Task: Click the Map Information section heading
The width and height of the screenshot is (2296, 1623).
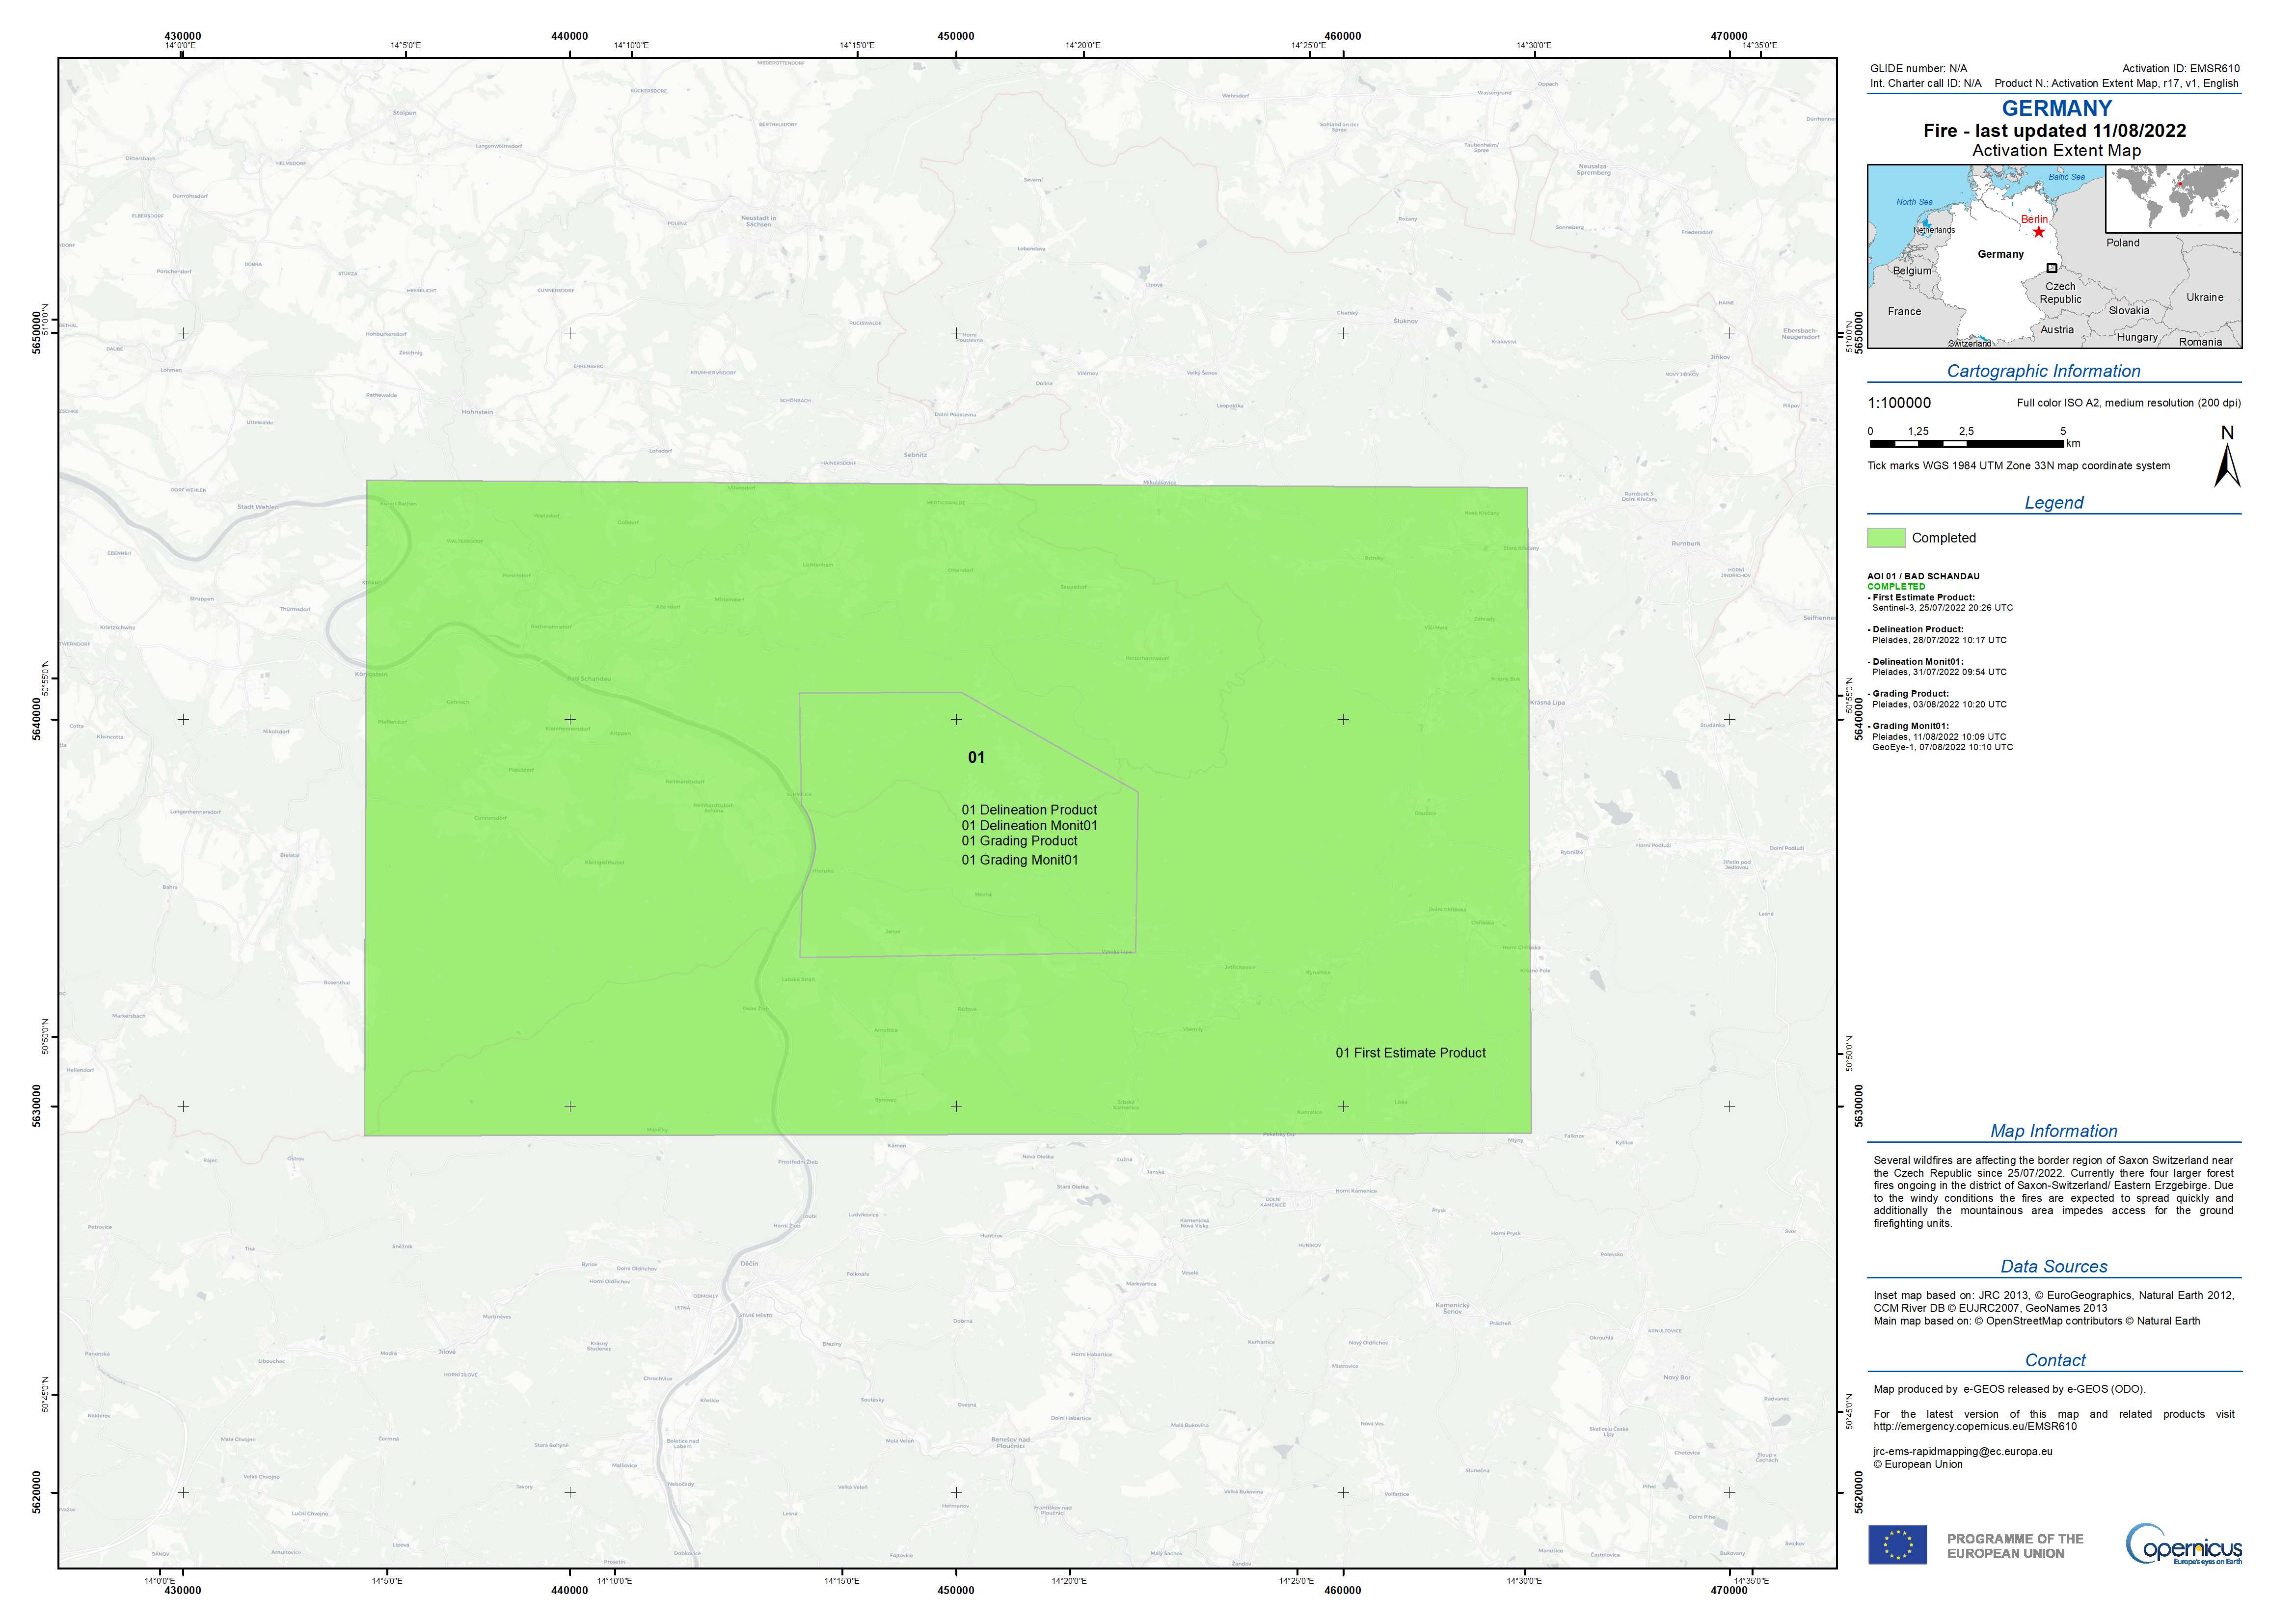Action: [2053, 1131]
